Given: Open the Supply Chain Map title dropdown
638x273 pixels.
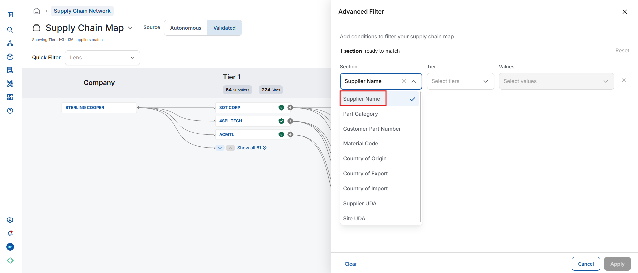Looking at the screenshot, I should 130,28.
